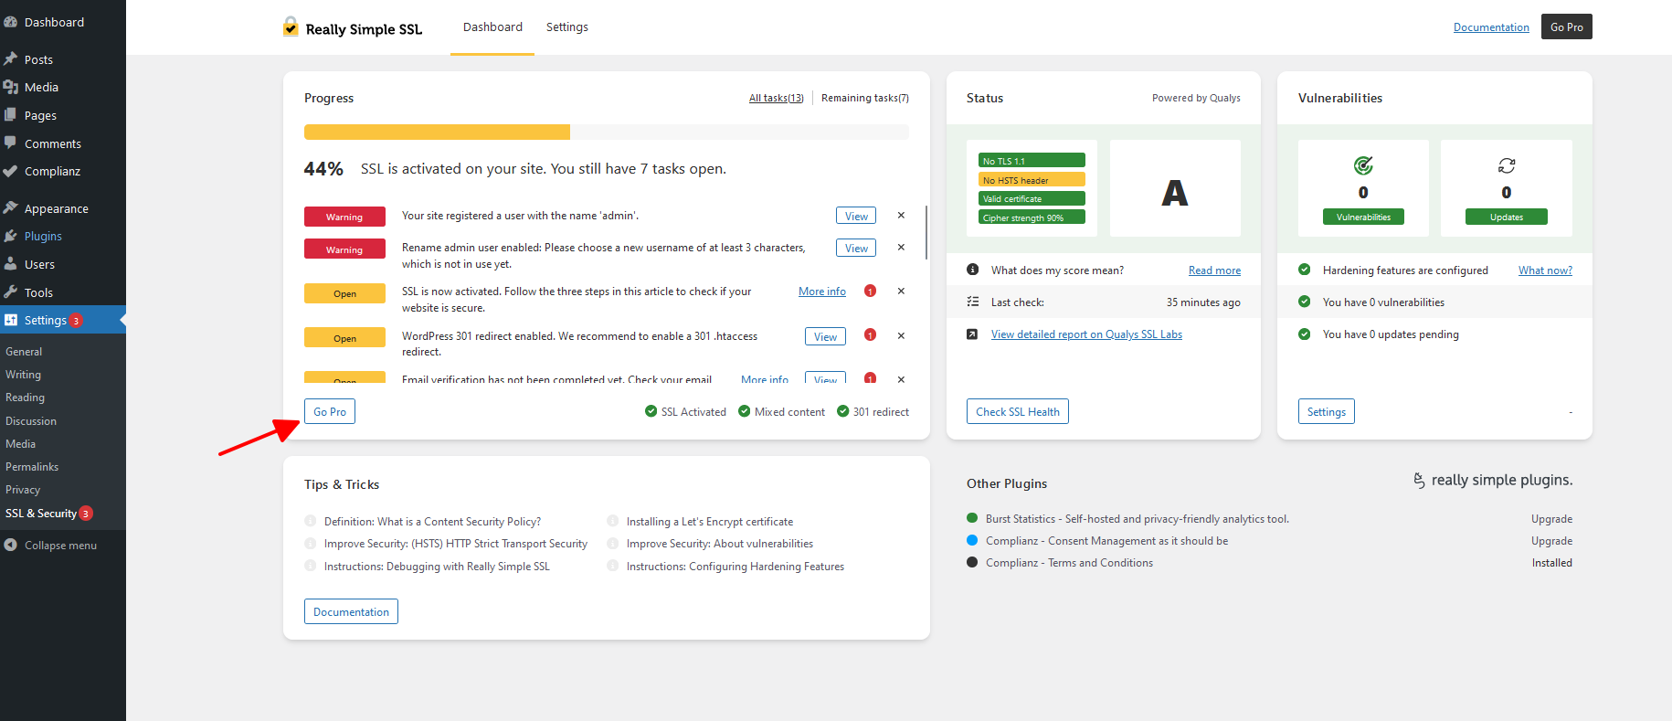This screenshot has width=1672, height=721.
Task: Open More info for 'SSL is now activated'
Action: pos(822,292)
